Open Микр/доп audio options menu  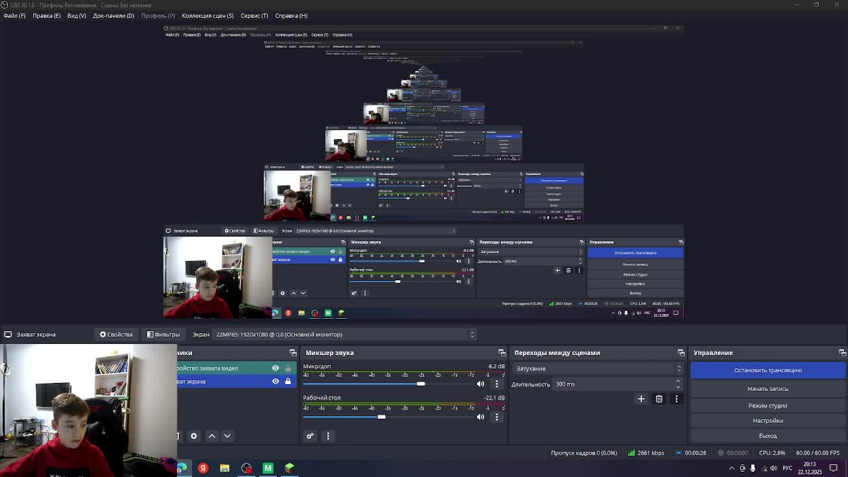pyautogui.click(x=497, y=384)
